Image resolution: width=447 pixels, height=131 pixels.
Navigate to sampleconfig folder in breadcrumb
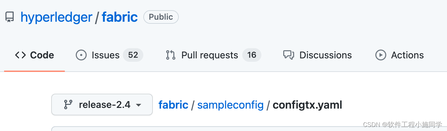230,105
